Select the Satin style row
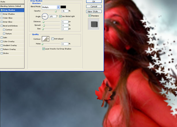This screenshot has height=127, width=177. (x=12, y=37)
